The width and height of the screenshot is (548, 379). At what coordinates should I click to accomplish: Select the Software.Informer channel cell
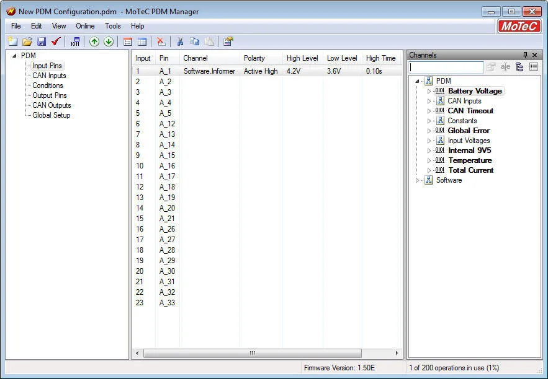pyautogui.click(x=209, y=71)
